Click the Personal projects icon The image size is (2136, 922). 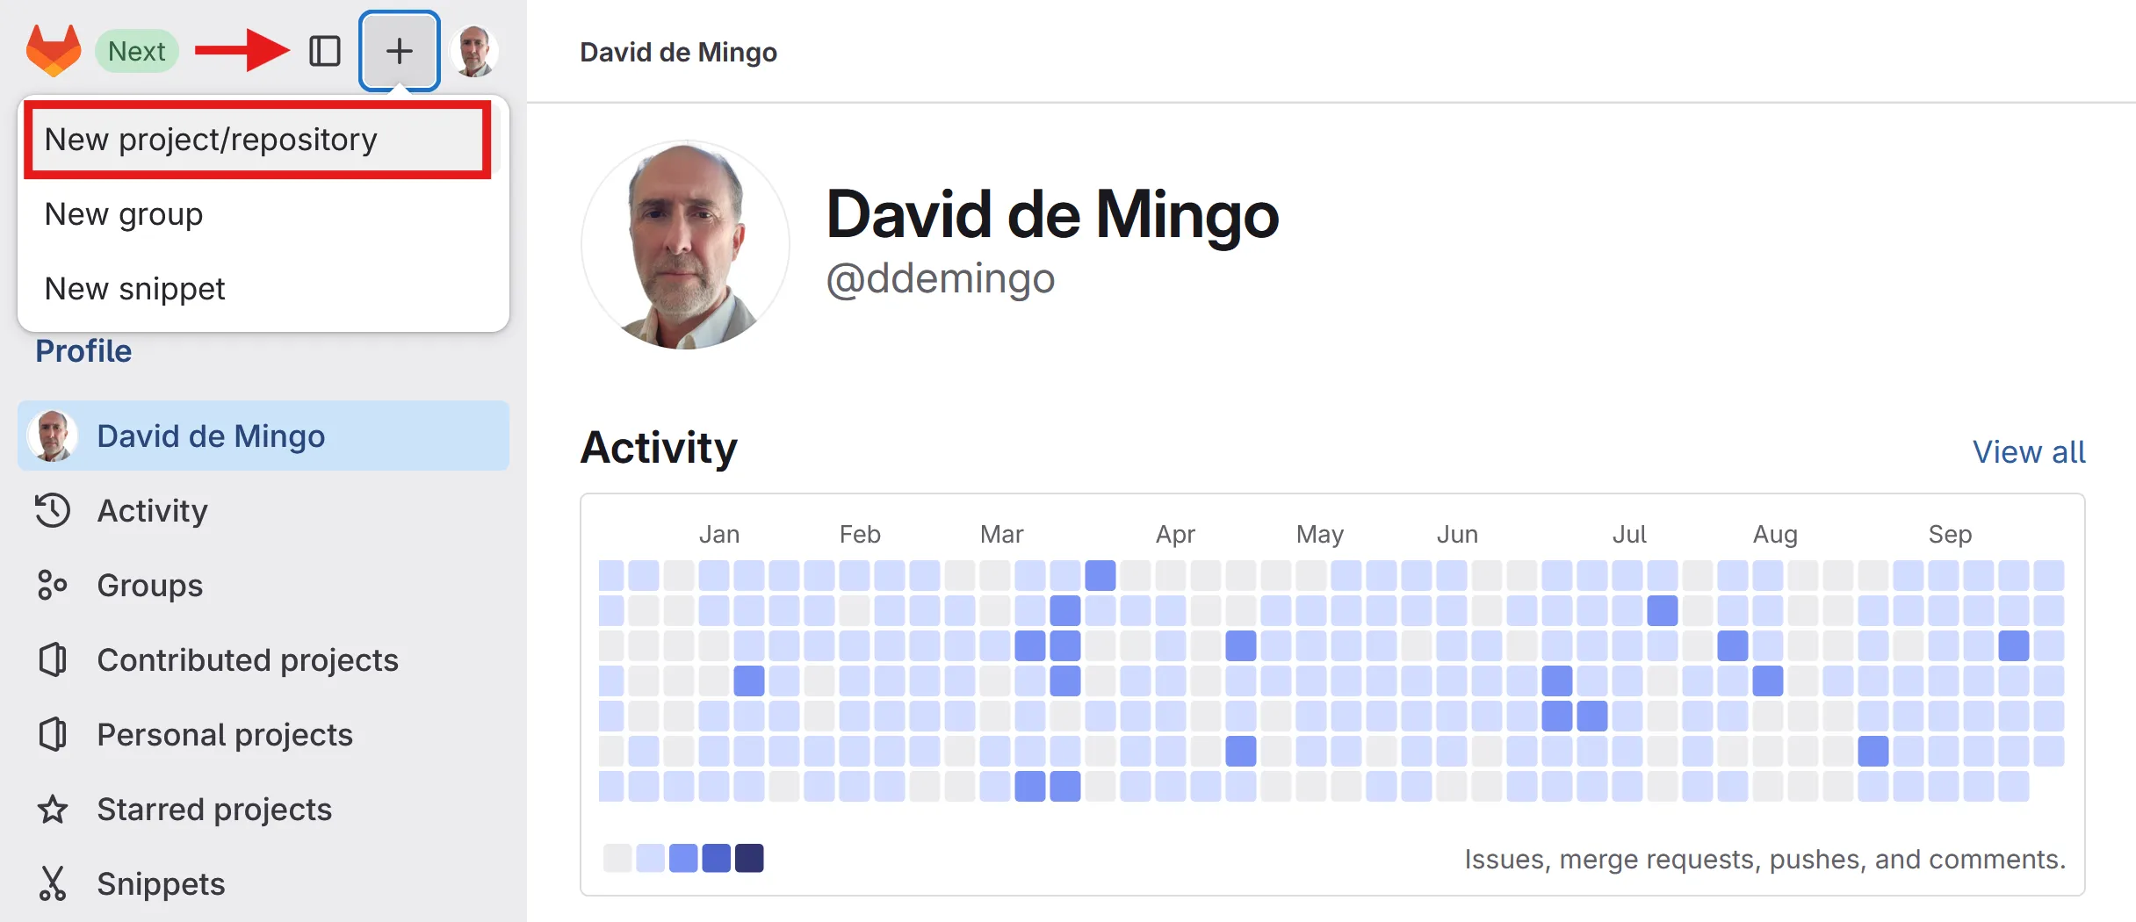[x=53, y=734]
